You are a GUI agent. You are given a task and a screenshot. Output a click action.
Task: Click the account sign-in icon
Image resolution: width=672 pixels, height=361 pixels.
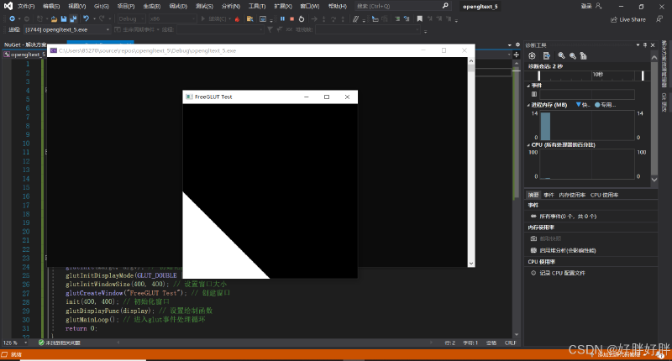[x=599, y=6]
